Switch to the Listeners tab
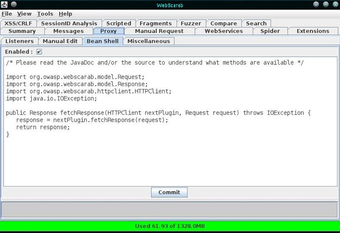340x233 pixels. coord(20,41)
